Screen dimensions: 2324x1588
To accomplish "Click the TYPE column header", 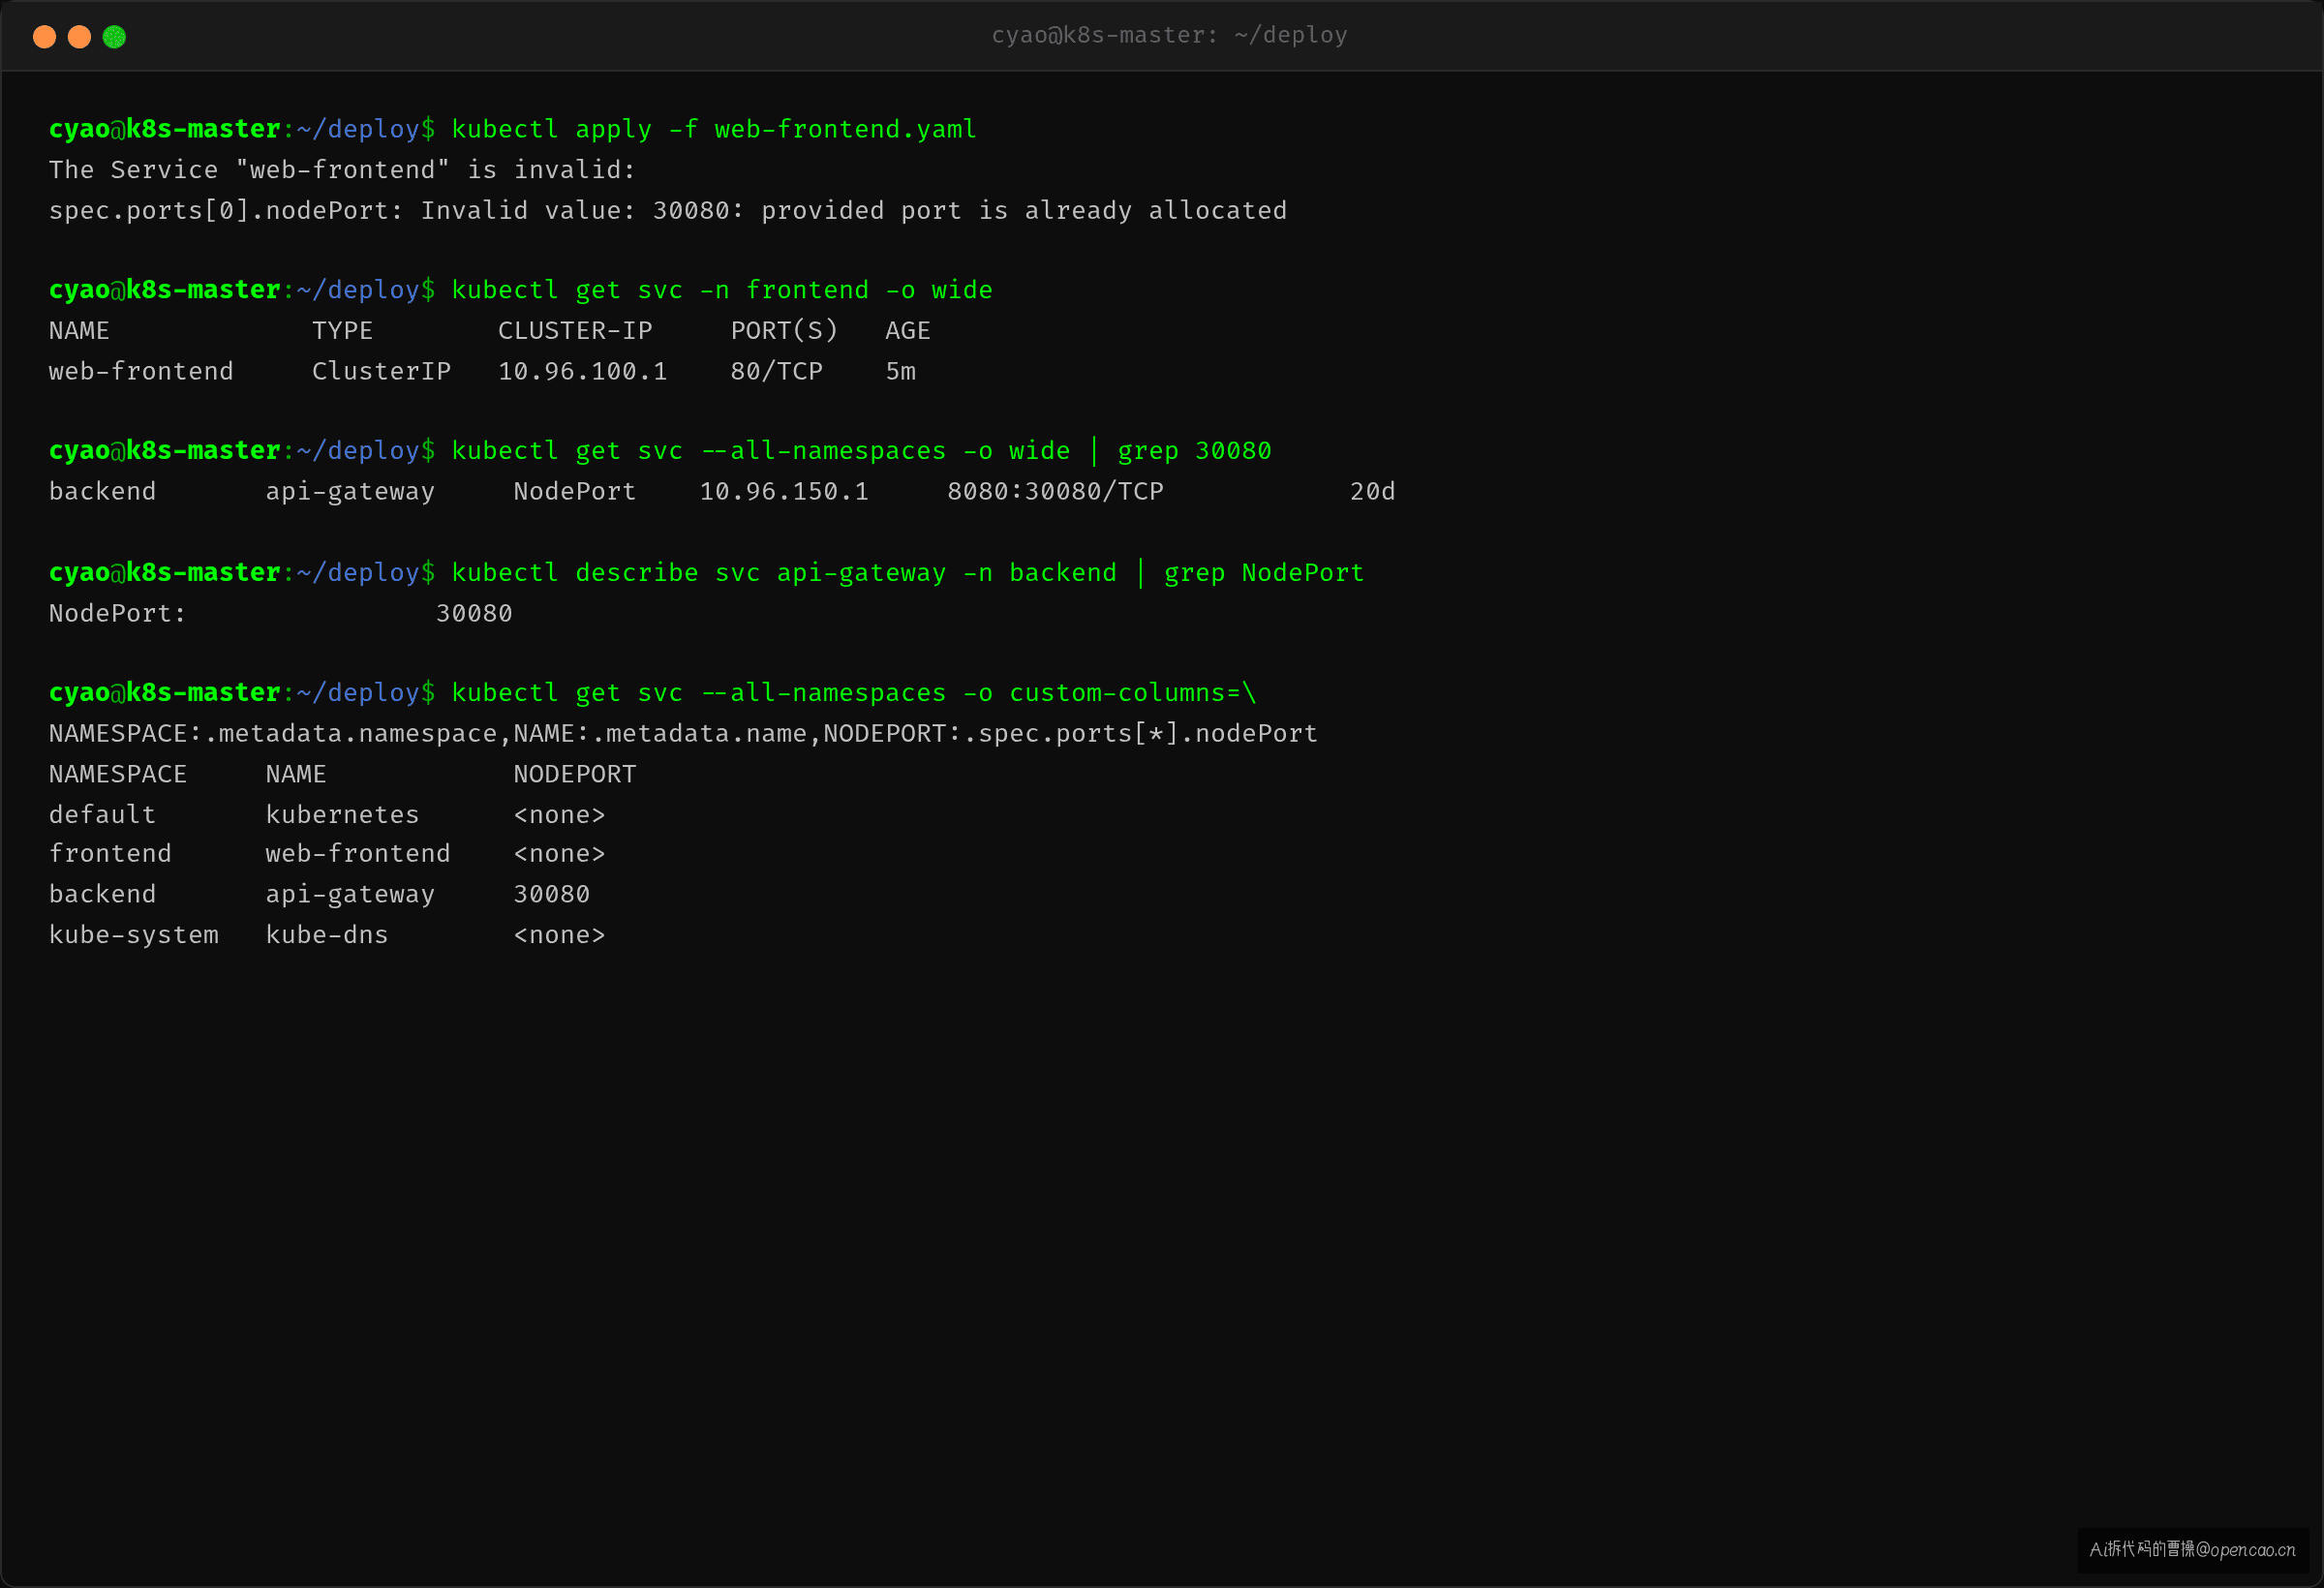I will pyautogui.click(x=342, y=331).
